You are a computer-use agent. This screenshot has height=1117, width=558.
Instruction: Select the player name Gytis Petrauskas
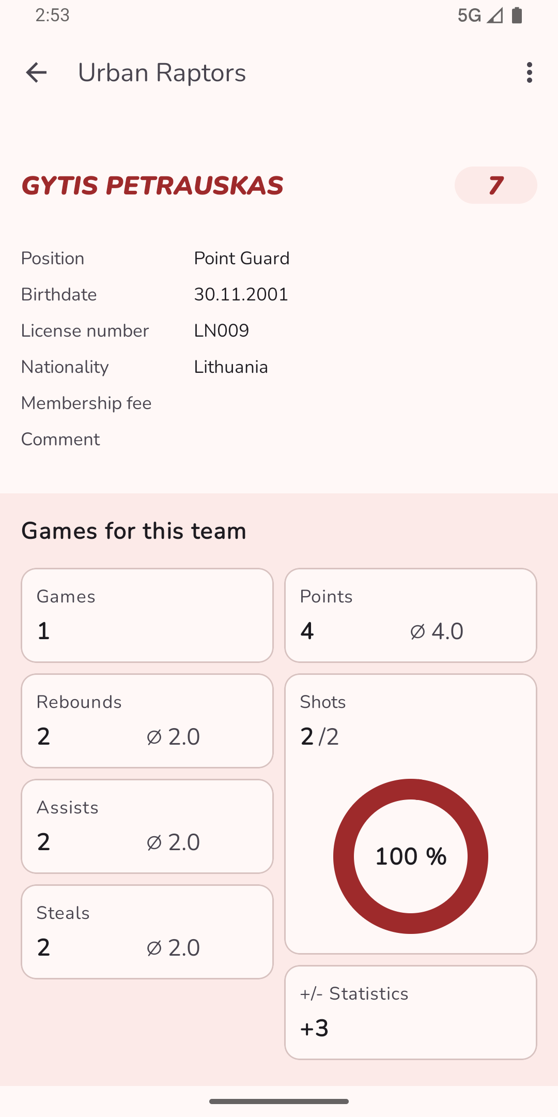[152, 186]
